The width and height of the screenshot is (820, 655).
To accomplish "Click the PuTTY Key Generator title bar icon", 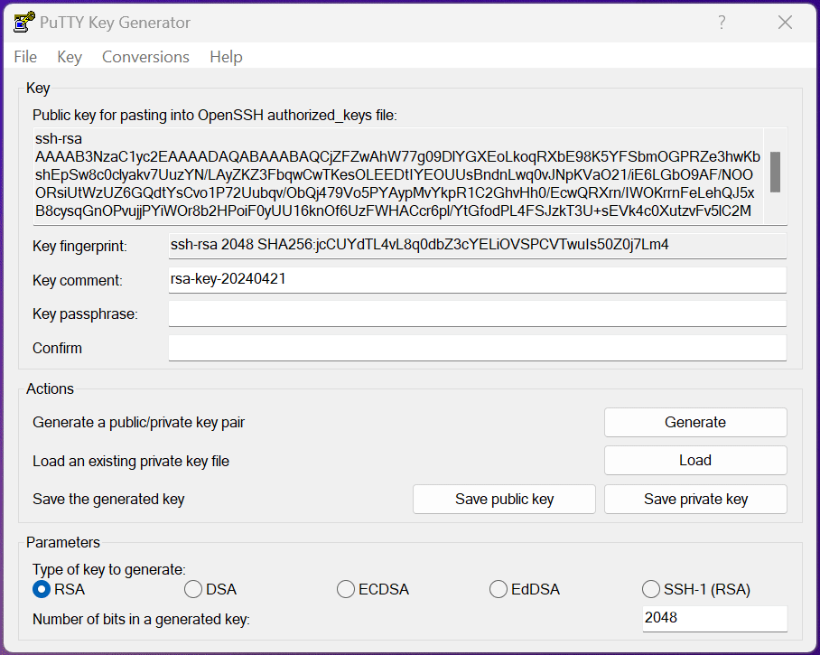I will click(x=24, y=23).
